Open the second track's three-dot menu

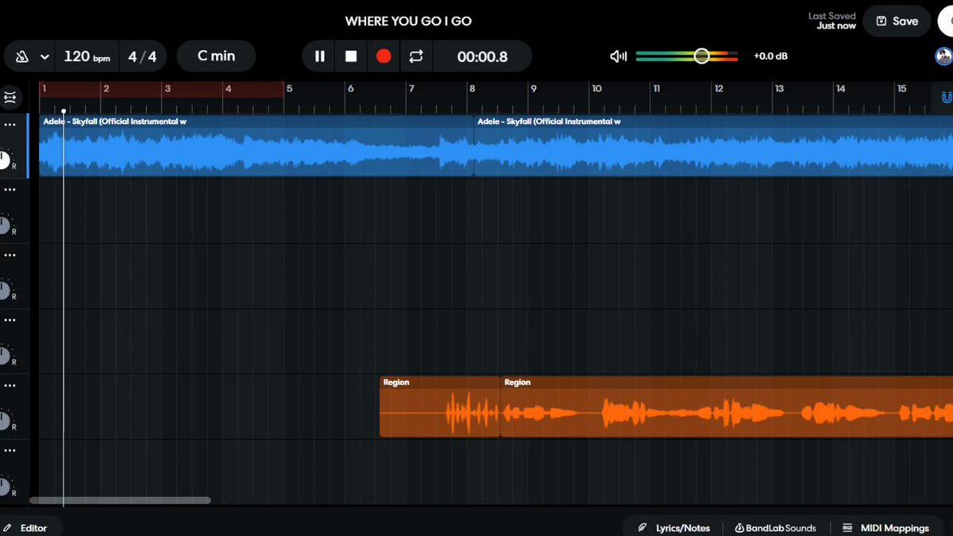tap(10, 190)
